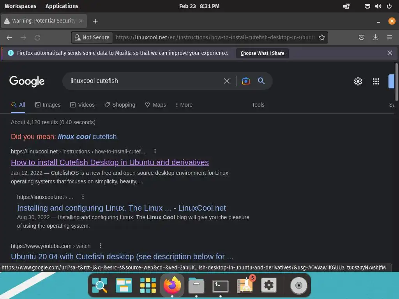Open the Google apps grid
Image resolution: width=399 pixels, height=299 pixels.
click(376, 81)
